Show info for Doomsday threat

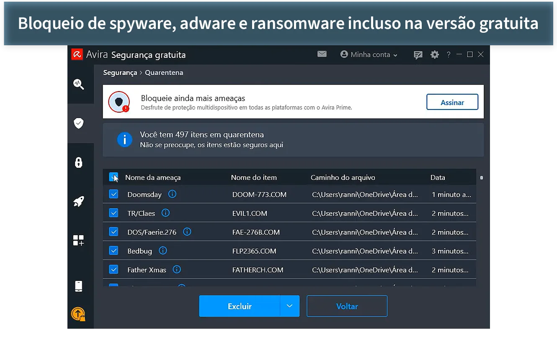coord(172,194)
